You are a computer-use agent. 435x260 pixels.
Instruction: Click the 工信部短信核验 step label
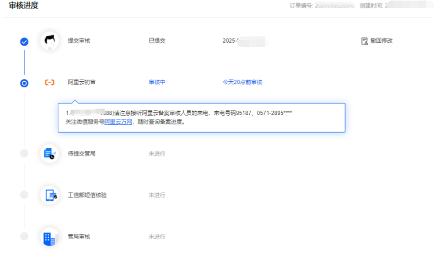pos(87,195)
